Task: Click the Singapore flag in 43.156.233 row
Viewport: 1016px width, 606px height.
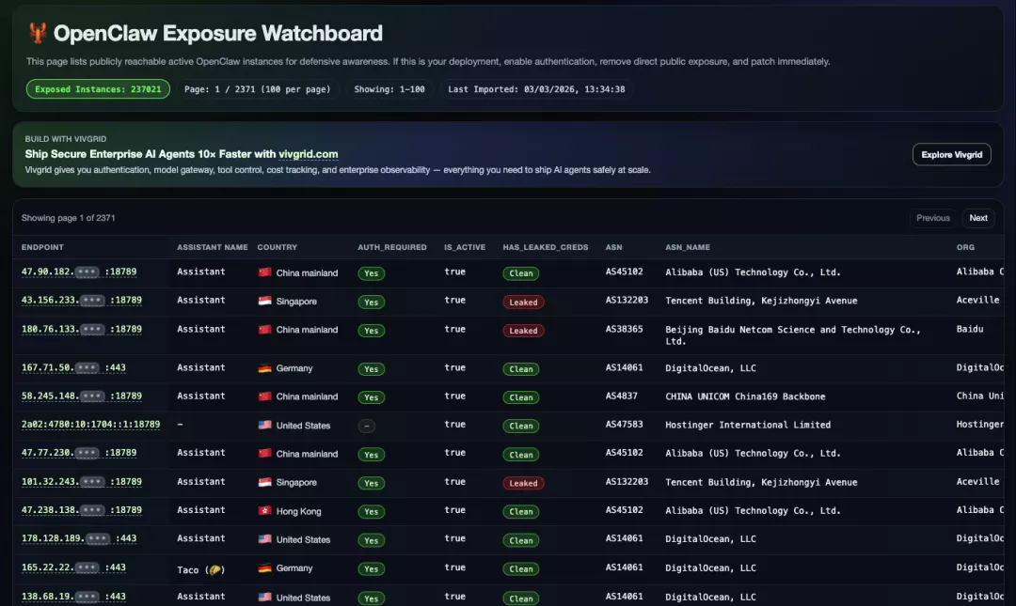Action: coord(264,302)
